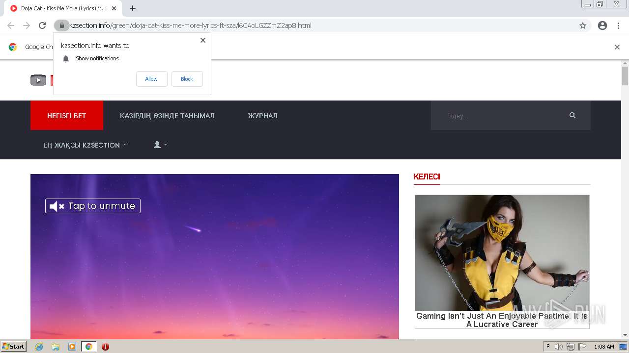Screen dimensions: 629x353
Task: Select the Doja Cat - Kiss Me More tab
Action: tap(63, 8)
